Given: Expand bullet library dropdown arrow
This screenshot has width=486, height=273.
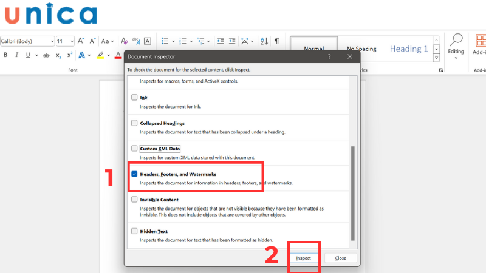Looking at the screenshot, I should pos(173,41).
